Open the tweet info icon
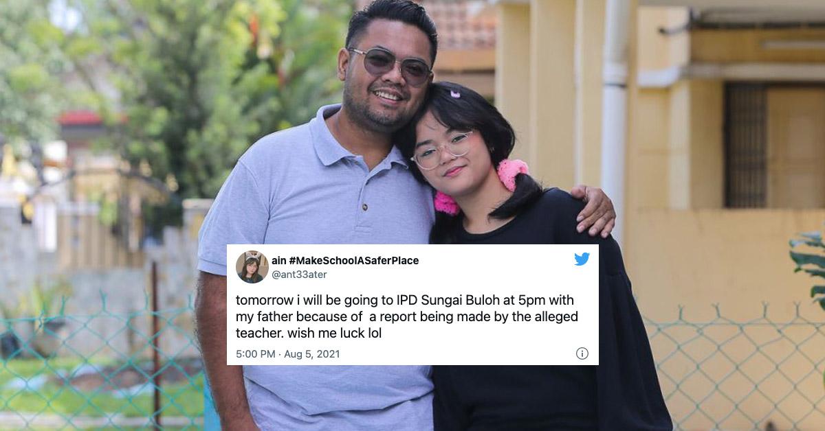825x431 pixels. 582,353
